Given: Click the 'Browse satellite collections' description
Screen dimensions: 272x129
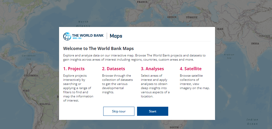Looking at the screenshot, I should pyautogui.click(x=195, y=82).
